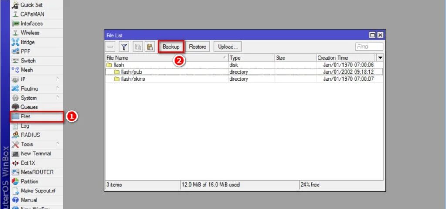Open the Bridge menu

(37, 42)
